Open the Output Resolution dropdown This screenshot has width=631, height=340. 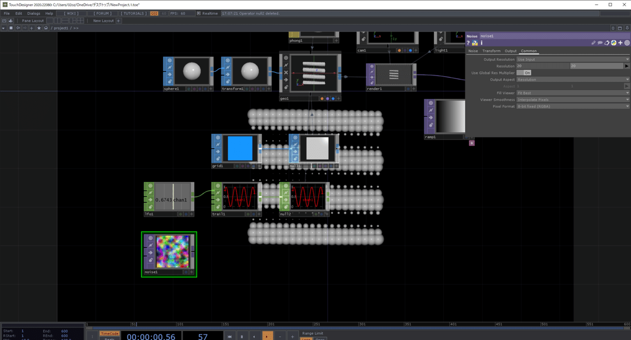coord(627,59)
